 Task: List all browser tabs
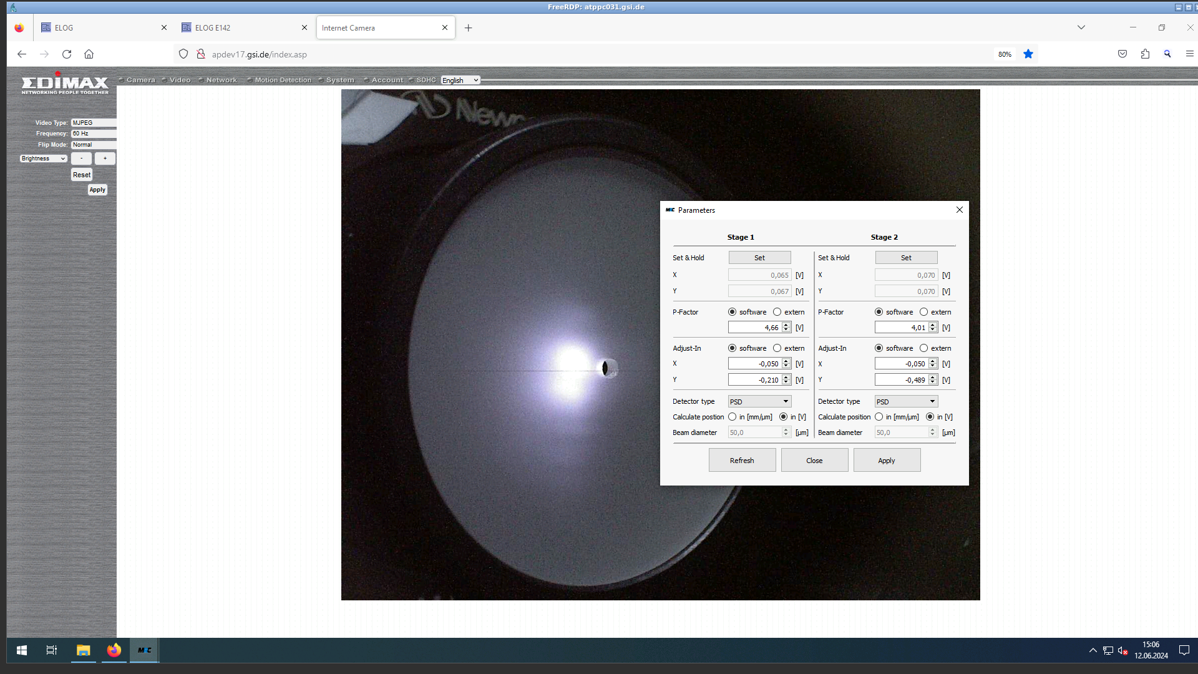coord(1081,27)
